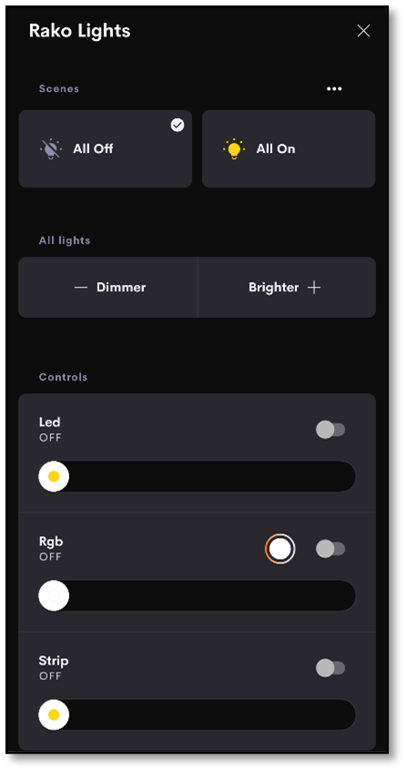Open the Scenes three-dot options menu
This screenshot has height=771, width=406.
click(334, 89)
